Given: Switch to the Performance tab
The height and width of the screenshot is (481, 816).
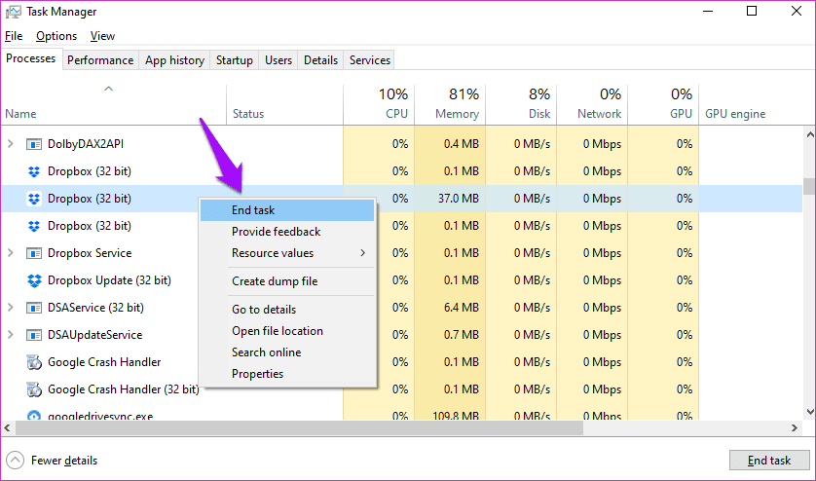Looking at the screenshot, I should pos(100,60).
